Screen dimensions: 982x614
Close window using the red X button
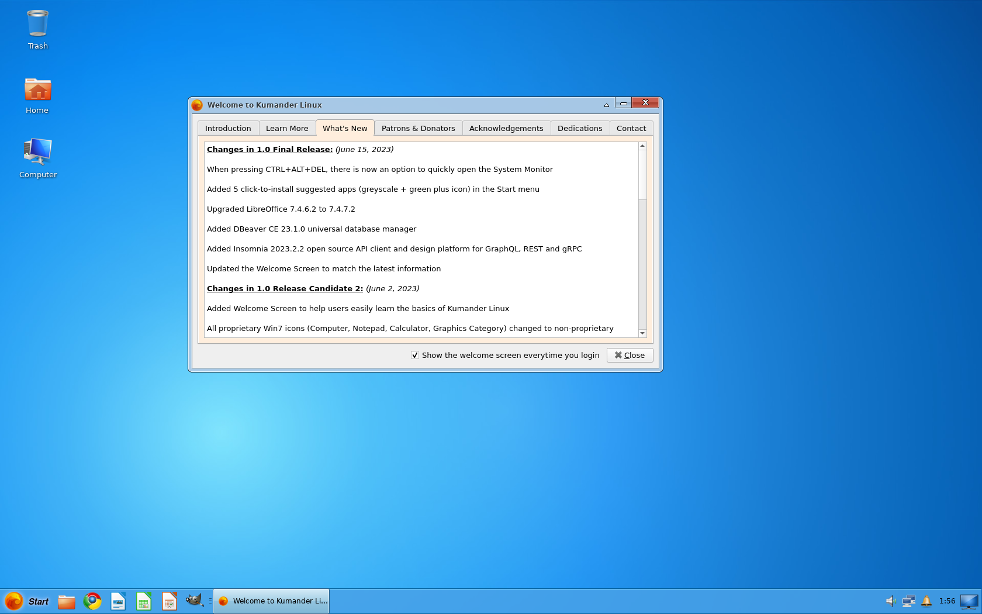(x=645, y=103)
